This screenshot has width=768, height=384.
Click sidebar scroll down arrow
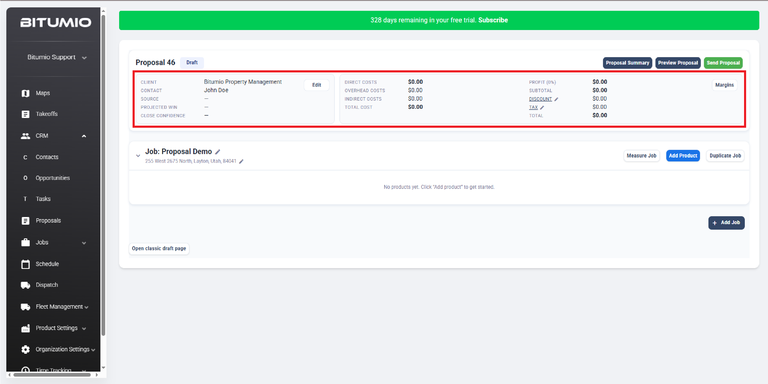pos(104,368)
